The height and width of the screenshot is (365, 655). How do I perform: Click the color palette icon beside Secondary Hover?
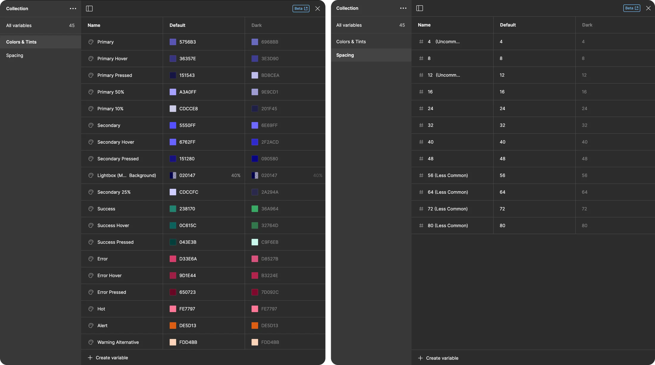point(91,142)
